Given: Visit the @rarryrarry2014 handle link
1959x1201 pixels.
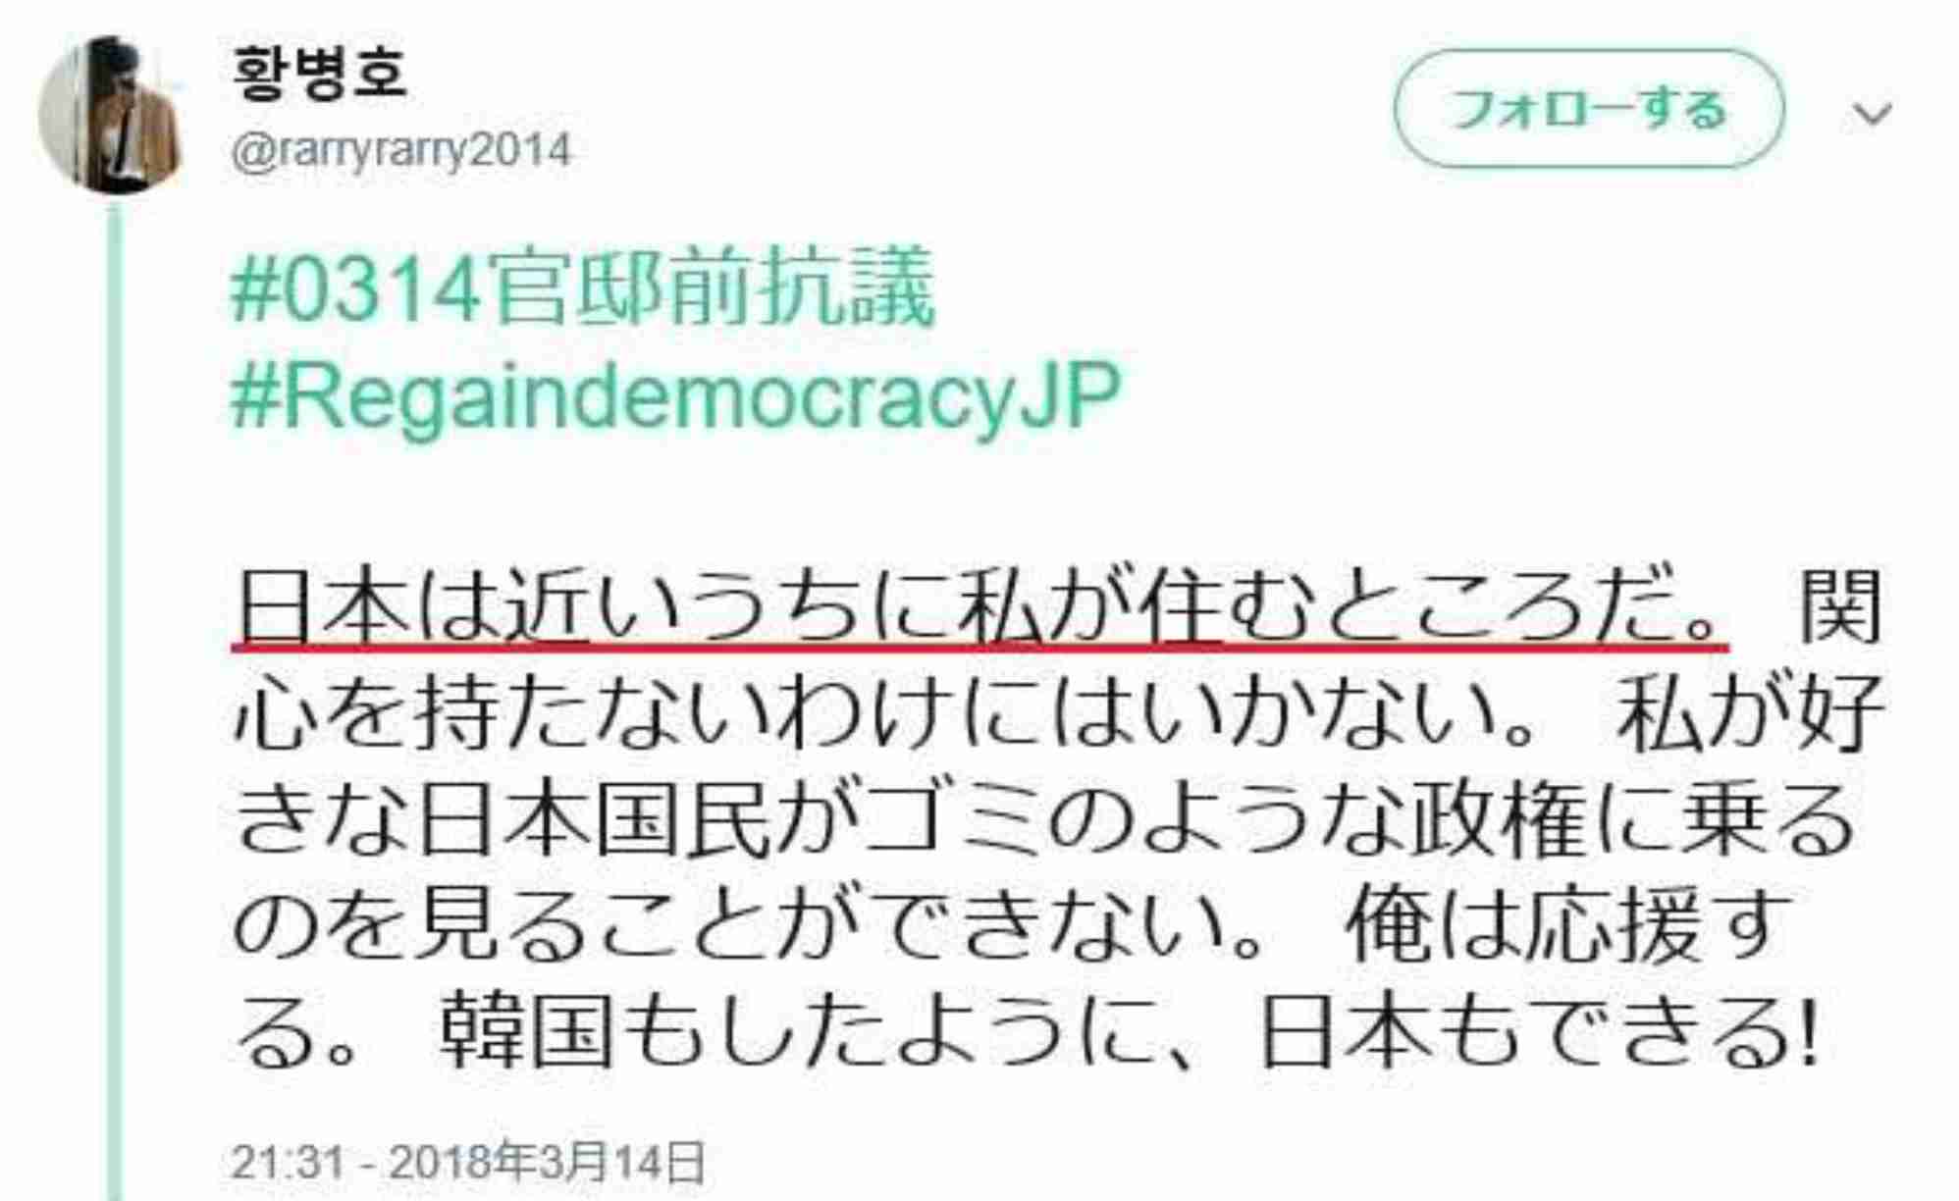Looking at the screenshot, I should point(400,151).
